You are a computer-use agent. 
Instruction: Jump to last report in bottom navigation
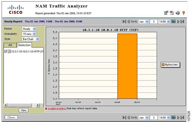(x=182, y=117)
